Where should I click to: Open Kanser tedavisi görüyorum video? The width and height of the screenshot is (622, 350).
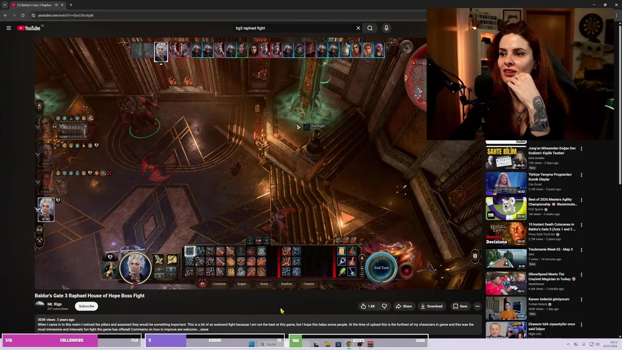click(549, 299)
